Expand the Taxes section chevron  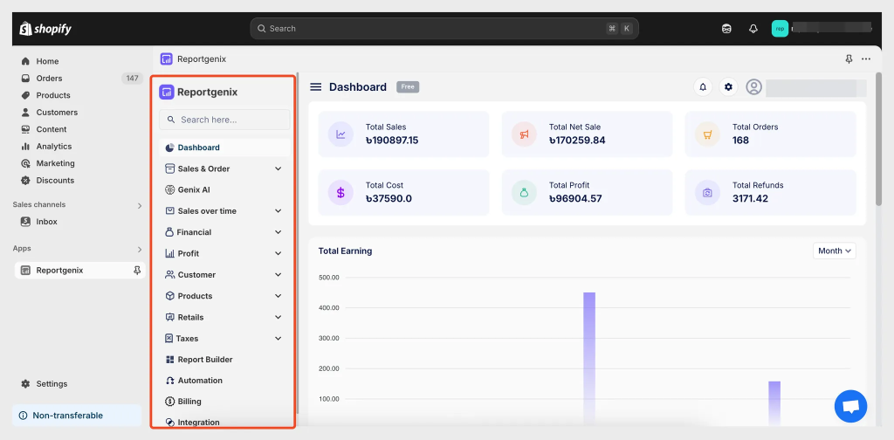pos(279,339)
